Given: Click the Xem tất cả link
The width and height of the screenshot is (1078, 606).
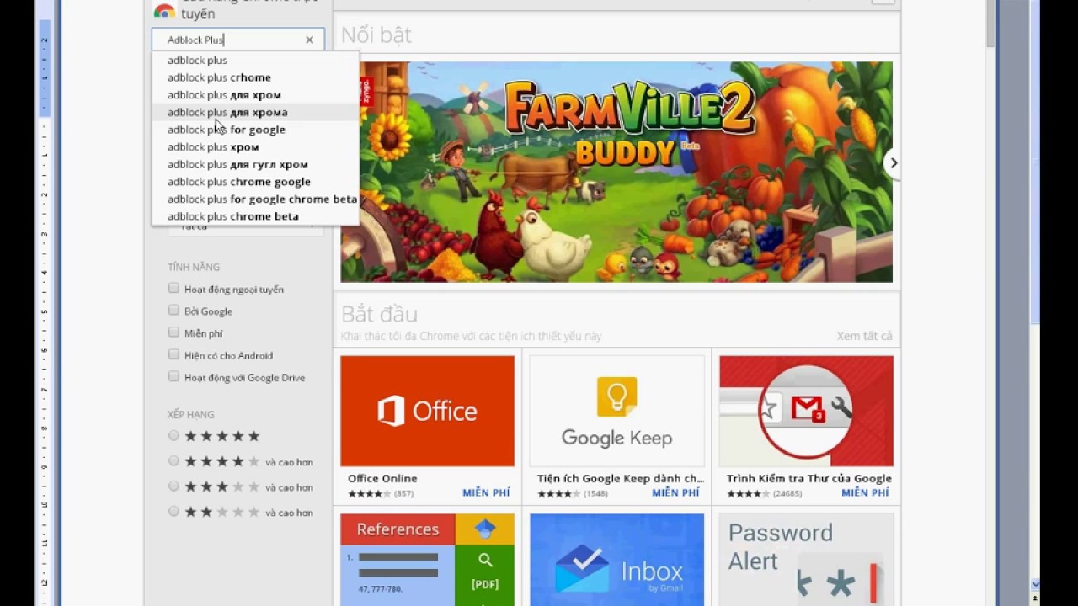Looking at the screenshot, I should point(864,336).
